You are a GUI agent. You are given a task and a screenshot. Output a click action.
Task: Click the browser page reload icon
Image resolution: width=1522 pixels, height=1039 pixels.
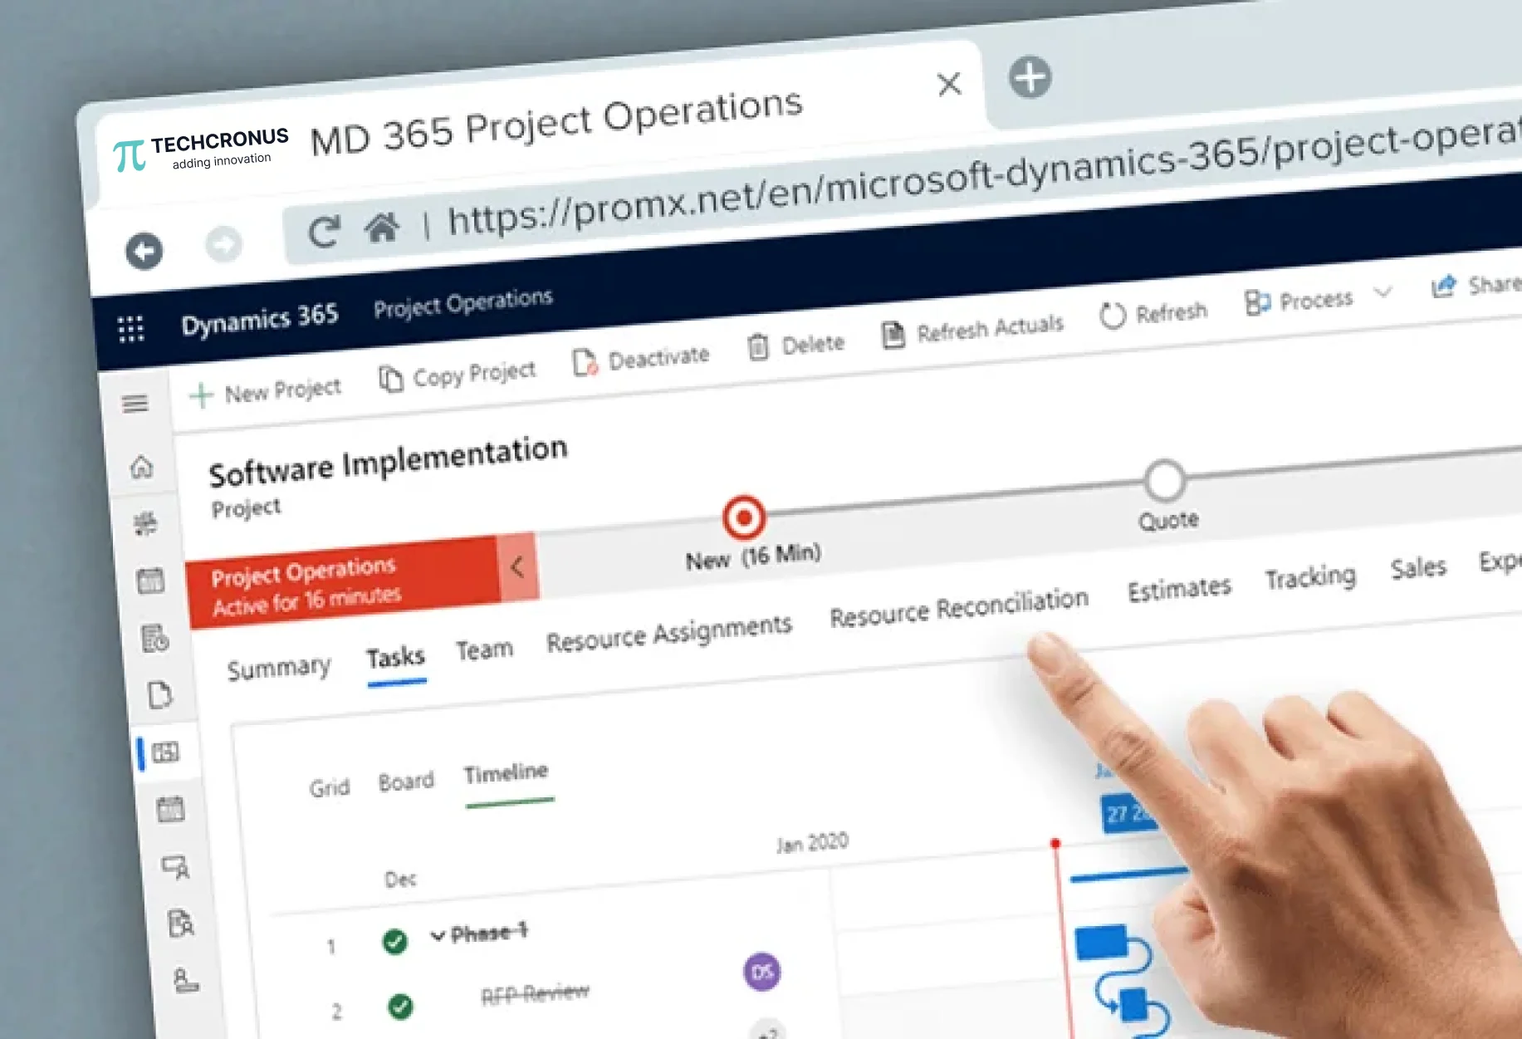tap(325, 231)
